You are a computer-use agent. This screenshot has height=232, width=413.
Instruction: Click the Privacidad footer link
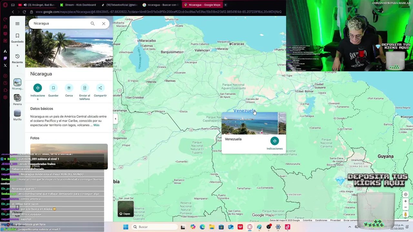pos(335,220)
